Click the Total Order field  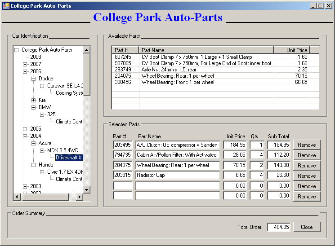279,227
